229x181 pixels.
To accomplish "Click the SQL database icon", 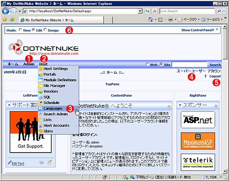I will 41,97.
